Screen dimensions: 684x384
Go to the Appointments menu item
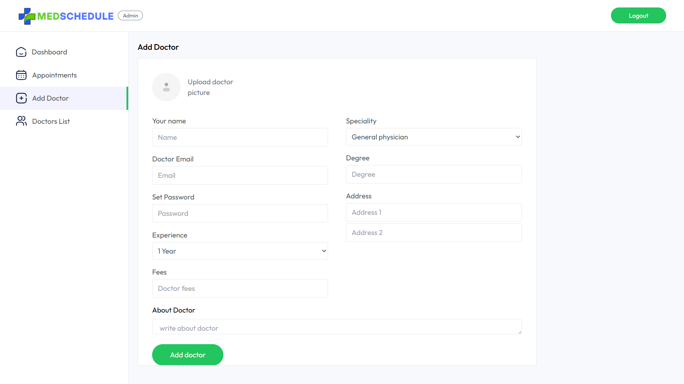tap(54, 75)
